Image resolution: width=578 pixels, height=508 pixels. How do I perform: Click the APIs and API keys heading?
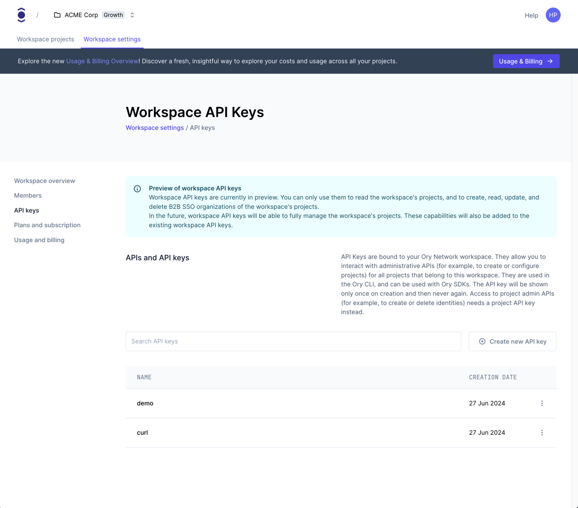coord(157,258)
